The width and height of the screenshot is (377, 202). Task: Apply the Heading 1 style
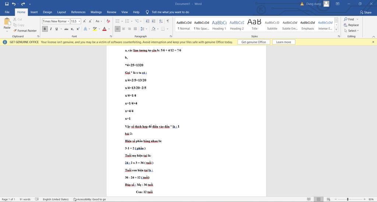pyautogui.click(x=219, y=25)
